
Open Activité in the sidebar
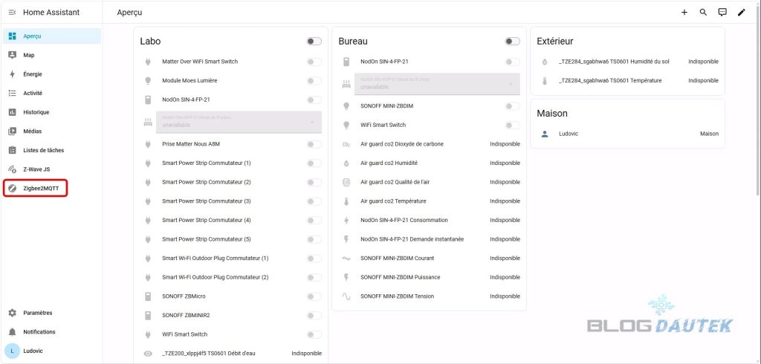(52, 93)
